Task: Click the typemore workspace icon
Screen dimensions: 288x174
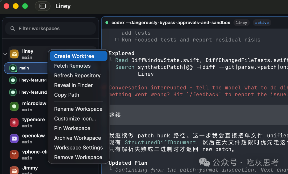Action: [x=14, y=122]
